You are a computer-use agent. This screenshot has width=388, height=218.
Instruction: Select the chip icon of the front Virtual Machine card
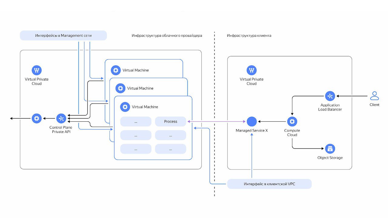click(125, 107)
